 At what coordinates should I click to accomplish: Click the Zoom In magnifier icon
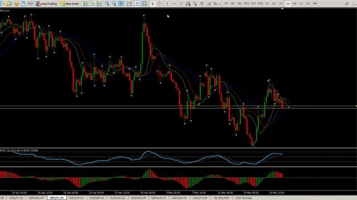107,4
